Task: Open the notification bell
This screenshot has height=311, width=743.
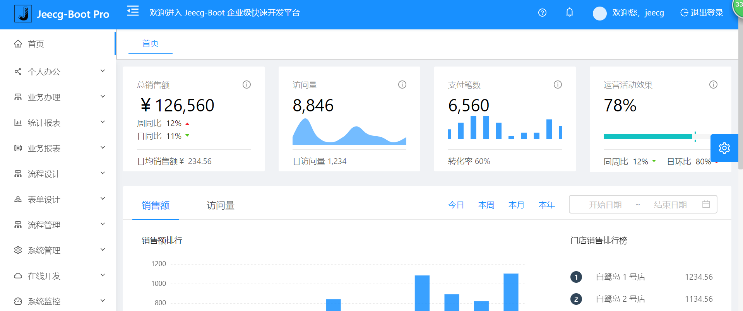Action: pos(570,12)
